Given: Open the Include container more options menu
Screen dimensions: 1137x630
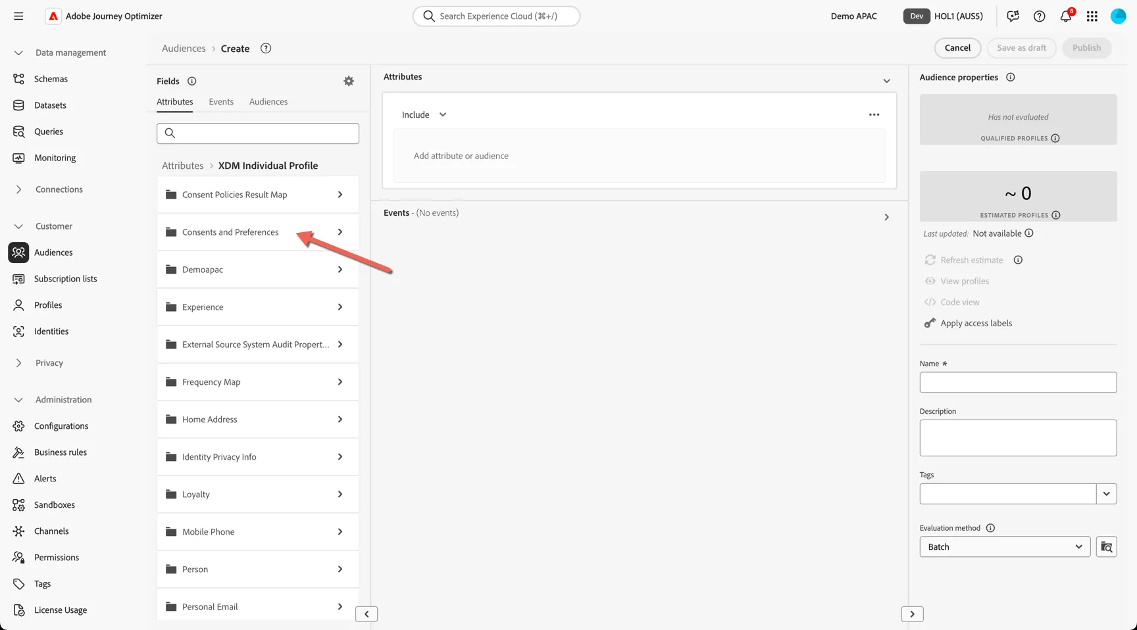Looking at the screenshot, I should [874, 114].
